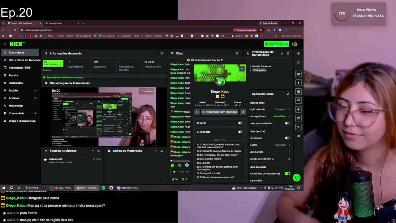Pop out the Feed de Atividades panel
The height and width of the screenshot is (223, 396).
(x=98, y=151)
